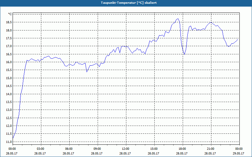Click the 17,0 y-axis value
The image size is (252, 157).
[x=9, y=46]
